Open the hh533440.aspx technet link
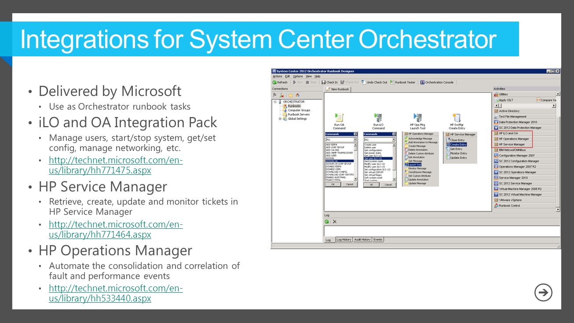 [x=116, y=293]
